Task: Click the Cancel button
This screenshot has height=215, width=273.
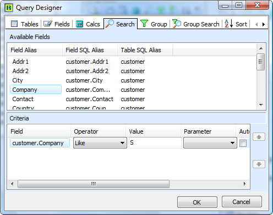Action: (242, 202)
